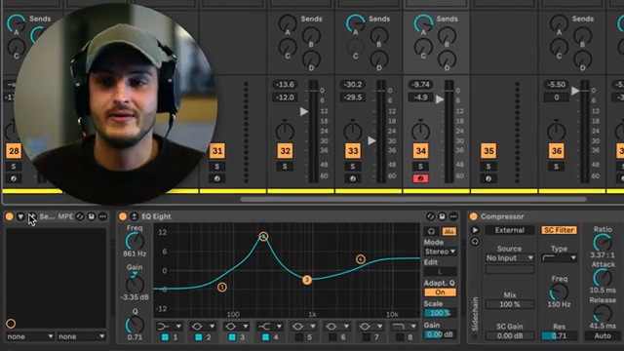
Task: Enable EQ Eight headphone audition mode
Action: tap(431, 231)
